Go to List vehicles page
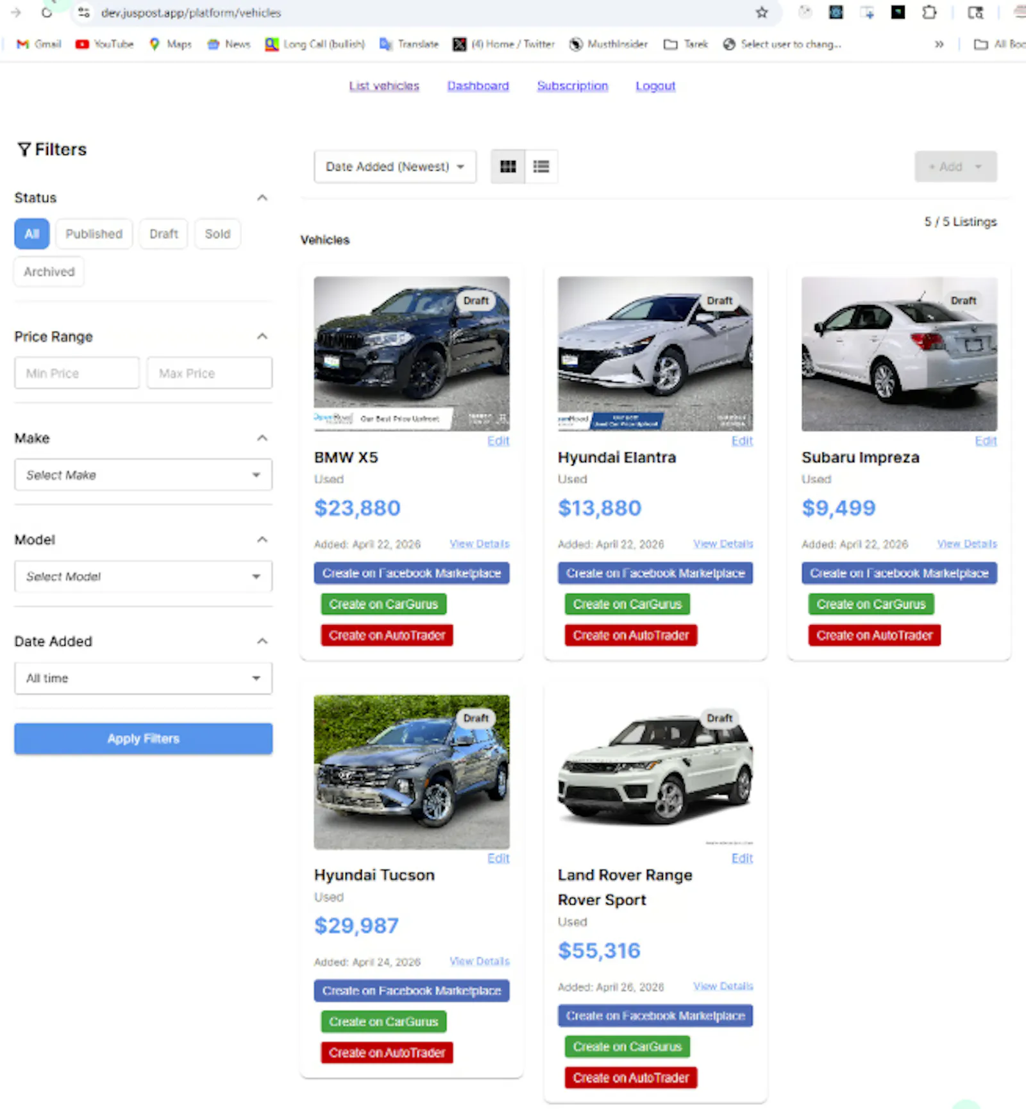Viewport: 1026px width, 1109px height. [x=384, y=86]
